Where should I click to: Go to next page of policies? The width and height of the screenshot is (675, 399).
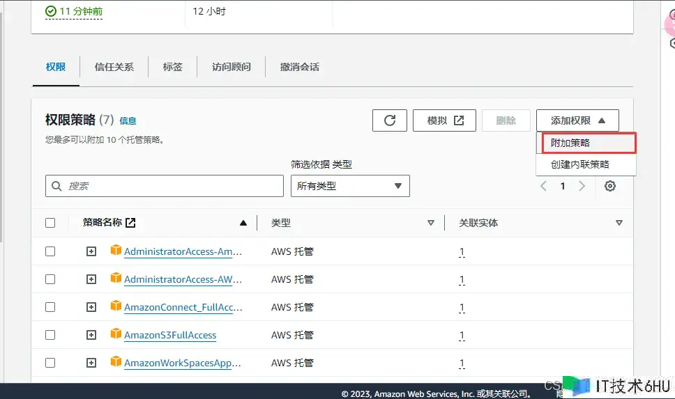coord(582,186)
